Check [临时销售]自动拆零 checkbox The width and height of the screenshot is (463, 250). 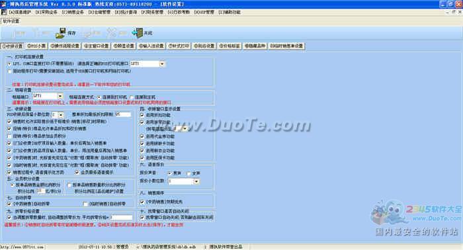coord(85,204)
